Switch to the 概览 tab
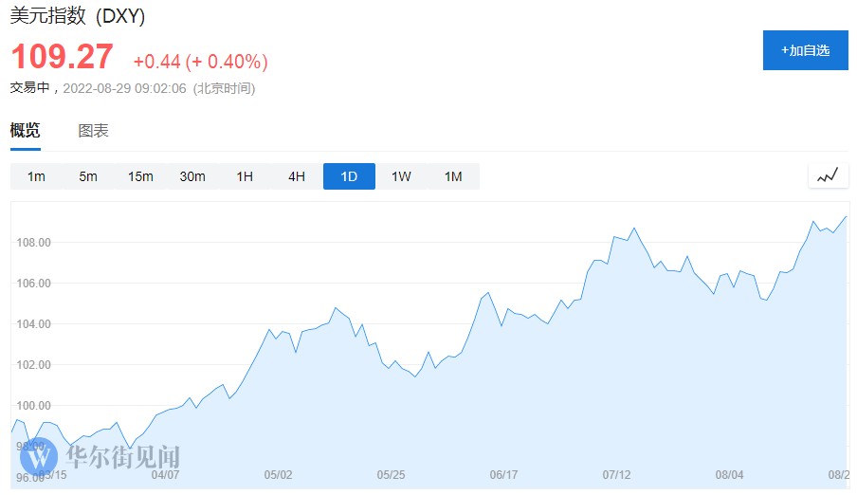The width and height of the screenshot is (857, 495). pos(26,131)
